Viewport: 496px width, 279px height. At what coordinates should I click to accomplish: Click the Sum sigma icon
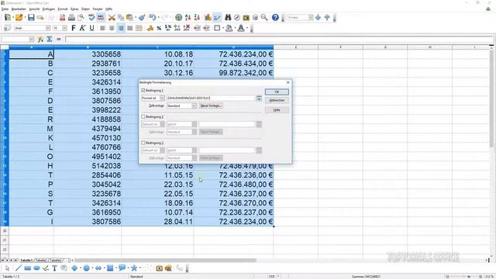[x=50, y=40]
